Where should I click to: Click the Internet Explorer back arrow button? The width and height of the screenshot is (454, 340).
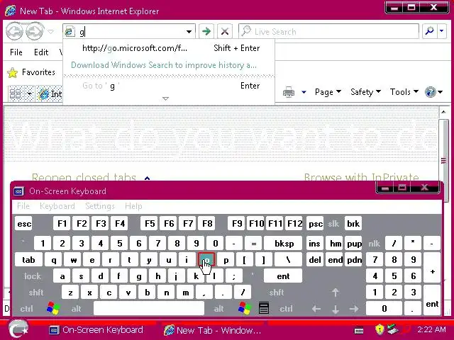pyautogui.click(x=14, y=31)
